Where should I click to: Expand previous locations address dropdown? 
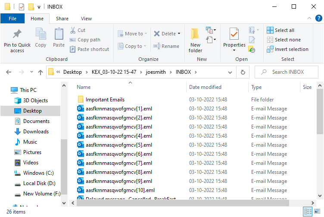(230, 72)
